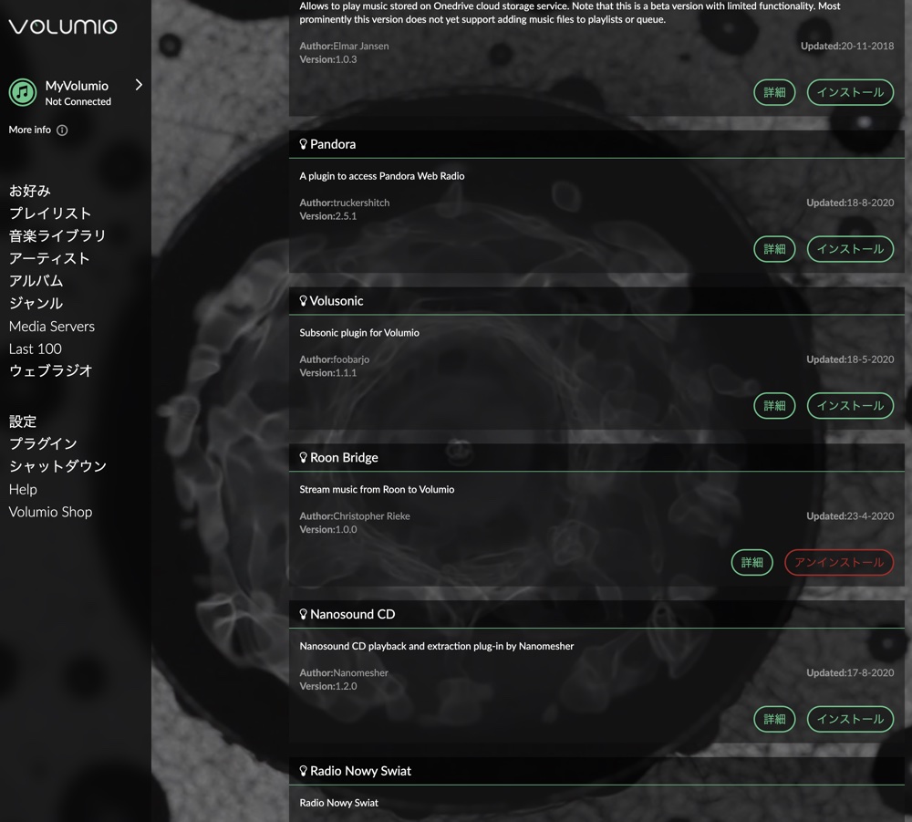Click the lightbulb icon beside Radio Nowy Swiat
912x822 pixels.
pyautogui.click(x=303, y=771)
